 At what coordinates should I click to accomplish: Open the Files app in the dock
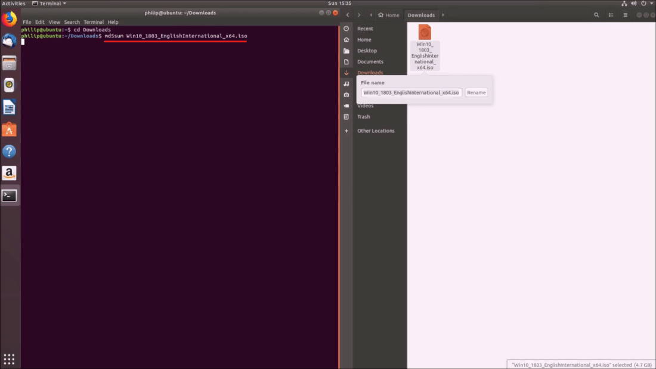tap(9, 63)
